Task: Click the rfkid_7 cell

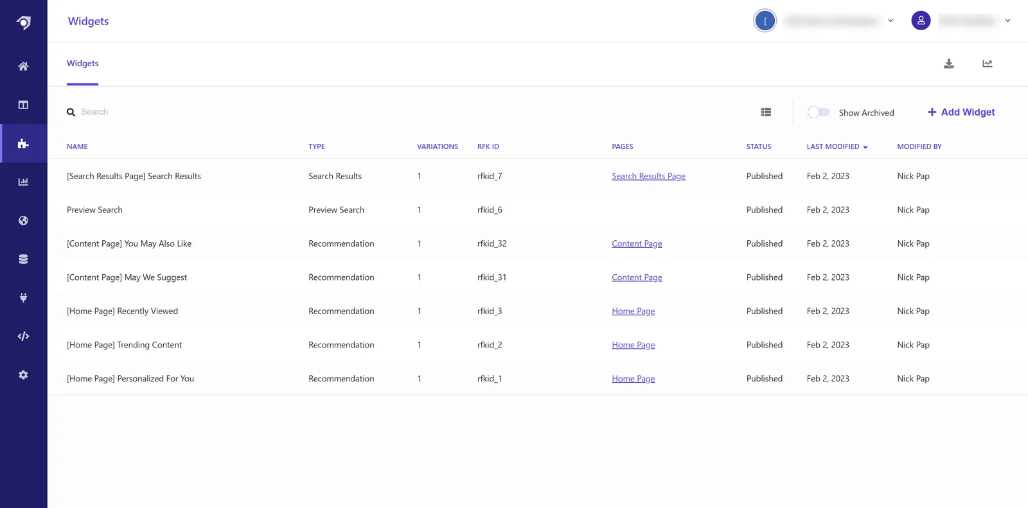Action: pyautogui.click(x=490, y=176)
